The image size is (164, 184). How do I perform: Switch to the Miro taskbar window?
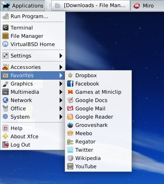point(147,6)
